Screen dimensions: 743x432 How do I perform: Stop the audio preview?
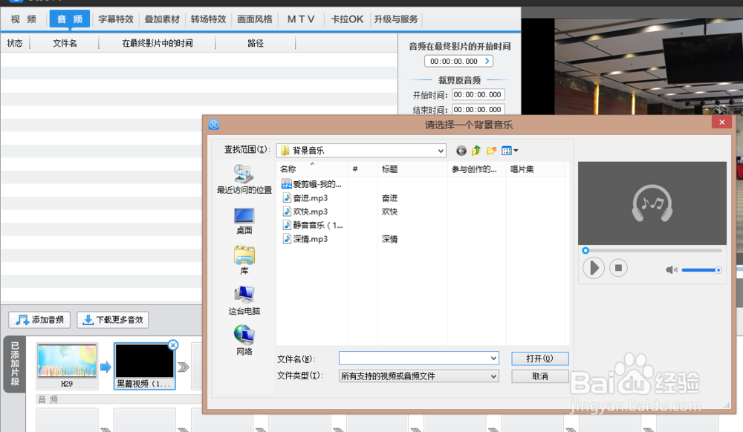click(618, 268)
